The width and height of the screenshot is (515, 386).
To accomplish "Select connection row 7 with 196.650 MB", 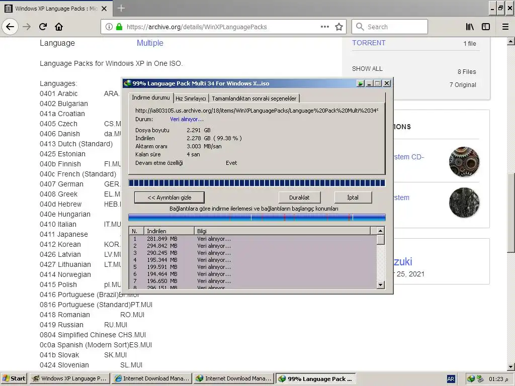I will click(253, 281).
